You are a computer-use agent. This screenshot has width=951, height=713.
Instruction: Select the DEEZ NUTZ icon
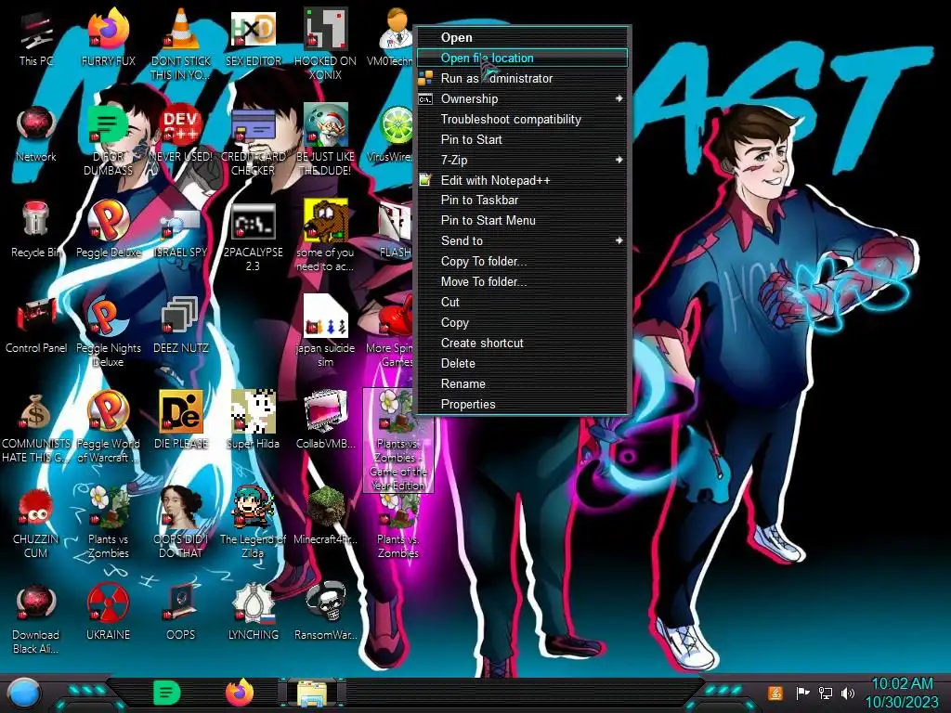pos(181,326)
